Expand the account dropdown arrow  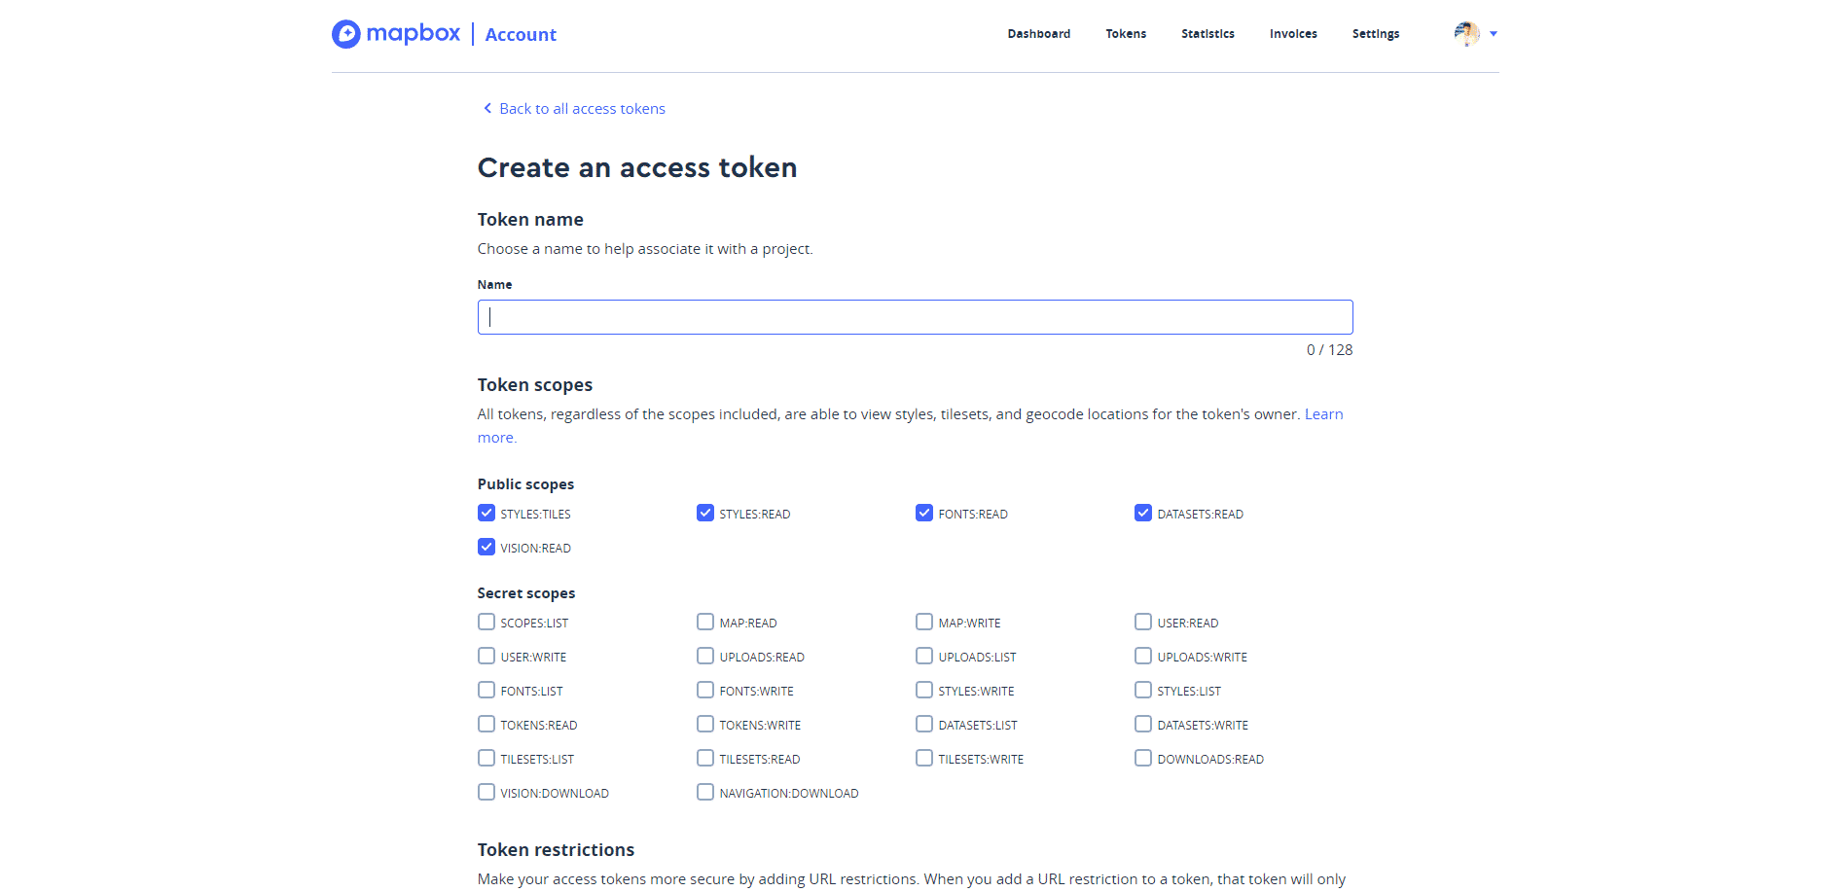click(x=1494, y=34)
